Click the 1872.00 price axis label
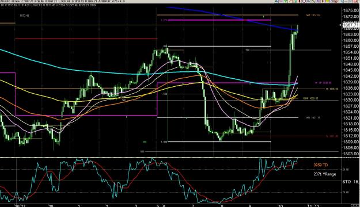 point(351,17)
